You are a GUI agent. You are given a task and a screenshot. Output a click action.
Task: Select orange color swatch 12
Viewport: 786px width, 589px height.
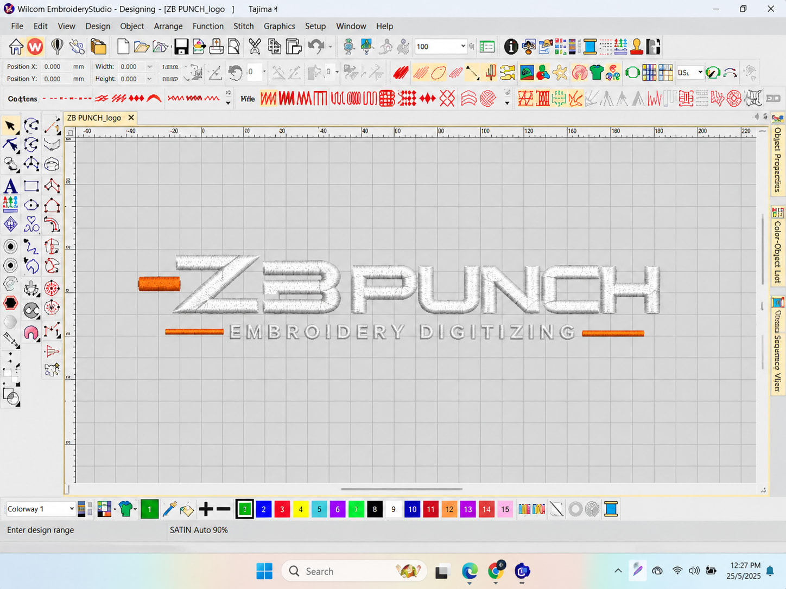449,509
